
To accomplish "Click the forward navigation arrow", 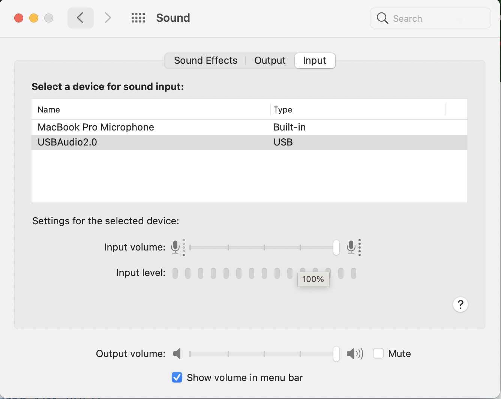I will tap(108, 18).
